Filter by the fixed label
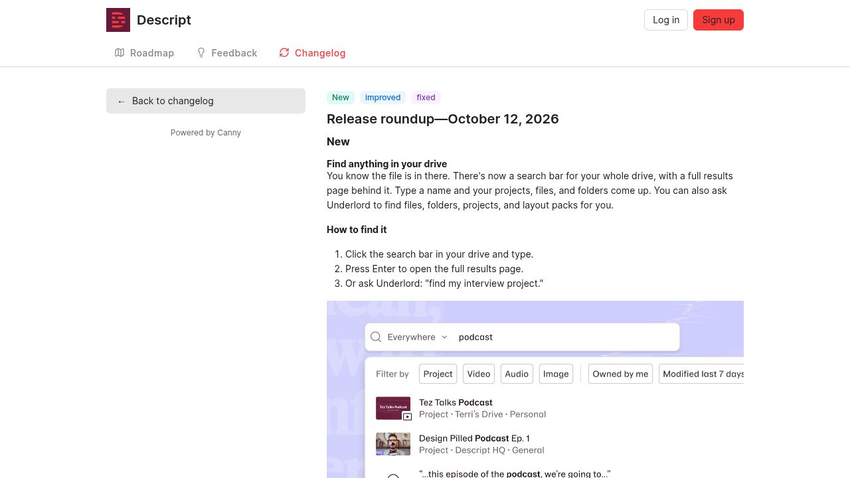 tap(426, 98)
